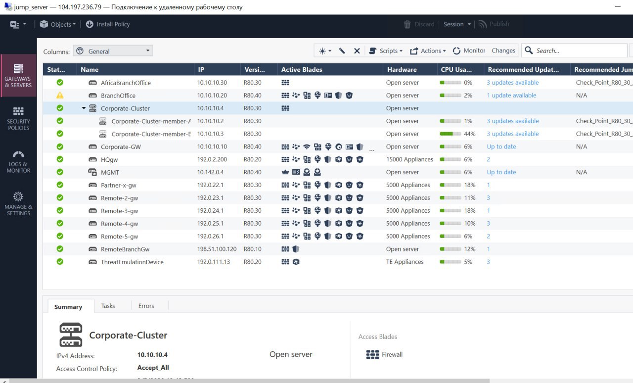Open the Objects dropdown menu
Screen dimensions: 633x383
pyautogui.click(x=58, y=24)
